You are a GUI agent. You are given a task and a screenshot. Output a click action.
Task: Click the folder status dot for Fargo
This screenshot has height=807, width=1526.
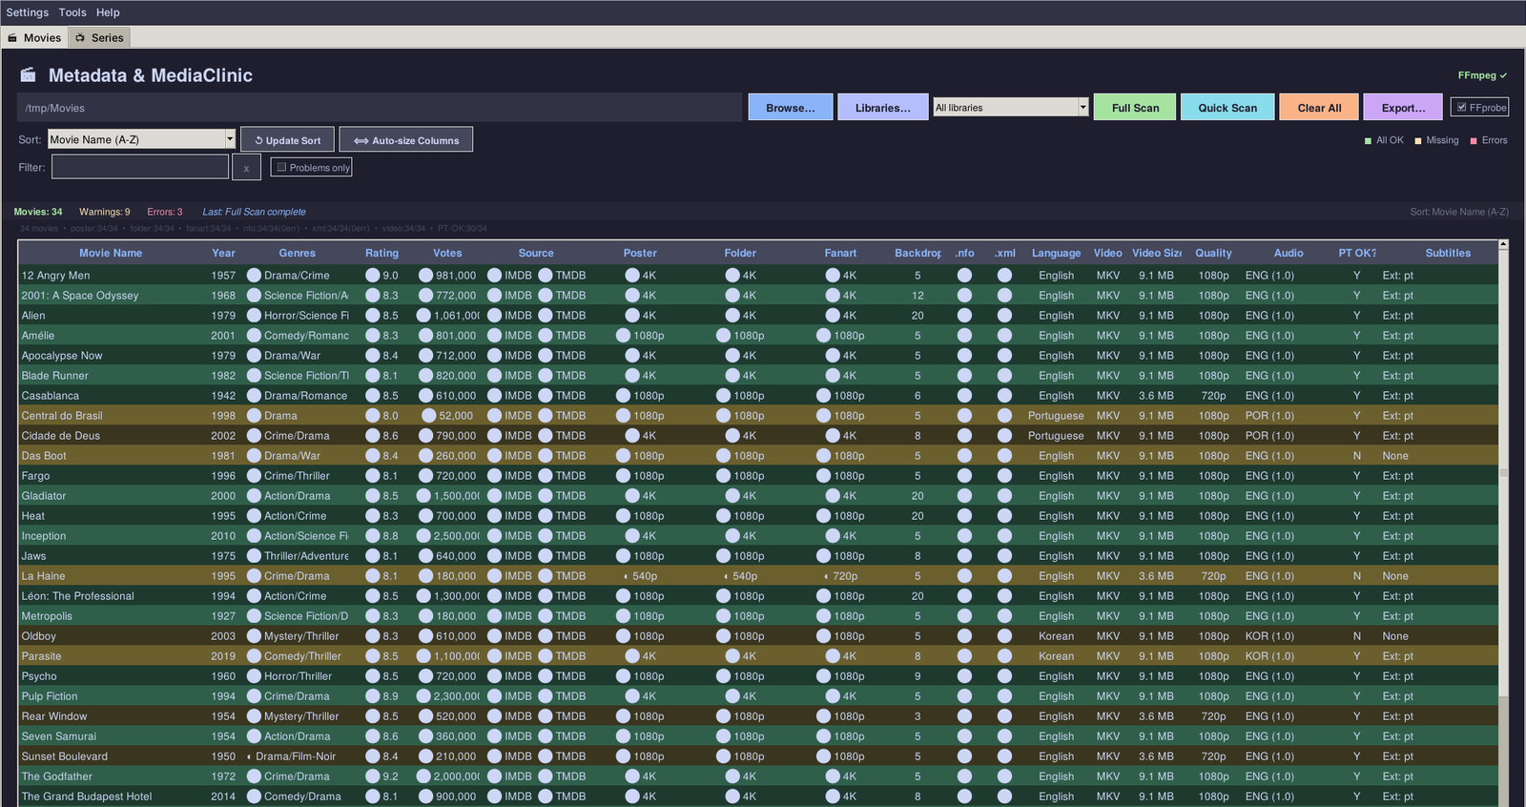(x=724, y=475)
